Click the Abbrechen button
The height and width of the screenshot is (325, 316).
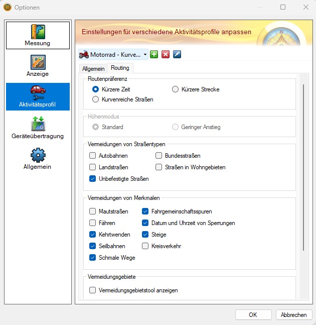pyautogui.click(x=294, y=314)
